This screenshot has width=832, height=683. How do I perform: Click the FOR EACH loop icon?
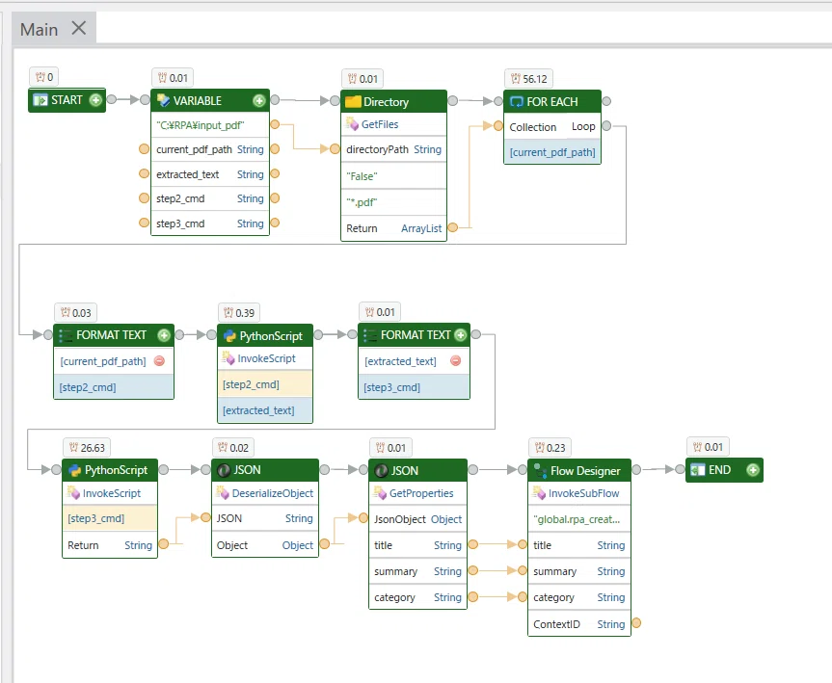517,101
